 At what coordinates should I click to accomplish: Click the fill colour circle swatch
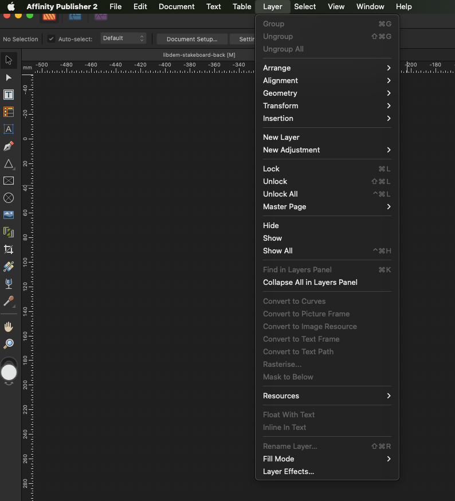pos(9,373)
